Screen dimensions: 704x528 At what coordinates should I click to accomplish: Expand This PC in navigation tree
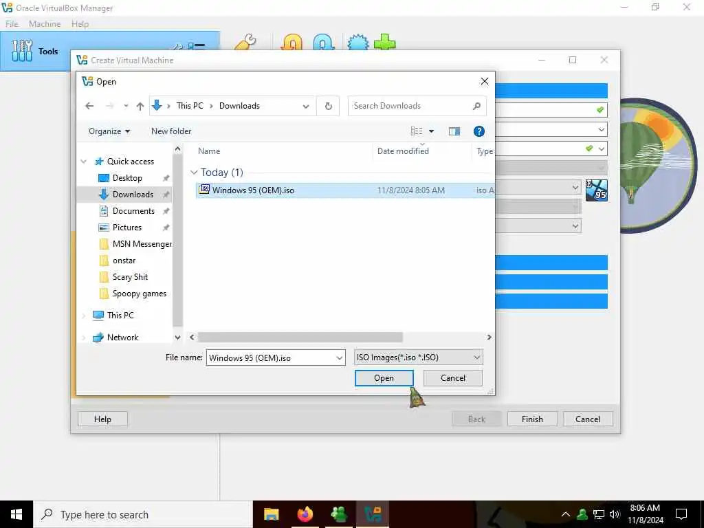tap(83, 315)
